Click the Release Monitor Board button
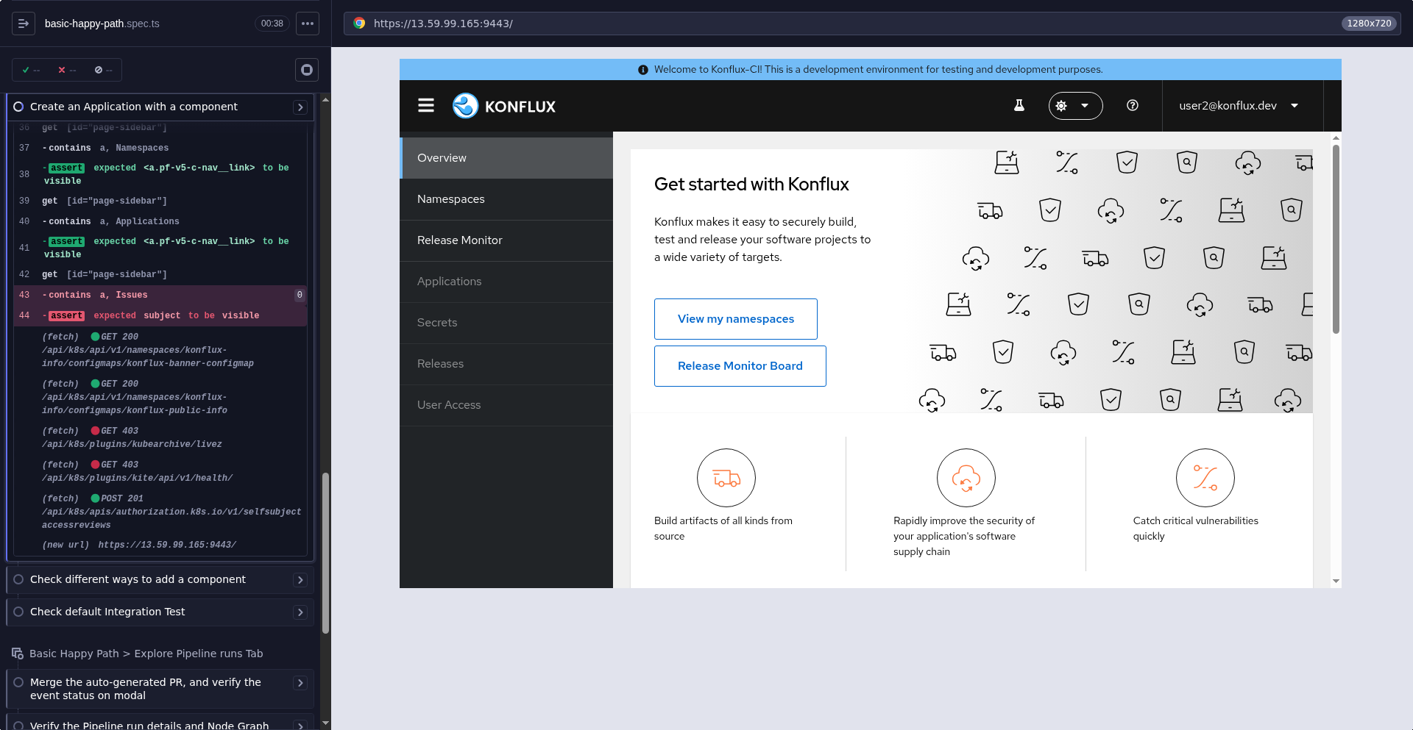Image resolution: width=1413 pixels, height=730 pixels. point(740,366)
